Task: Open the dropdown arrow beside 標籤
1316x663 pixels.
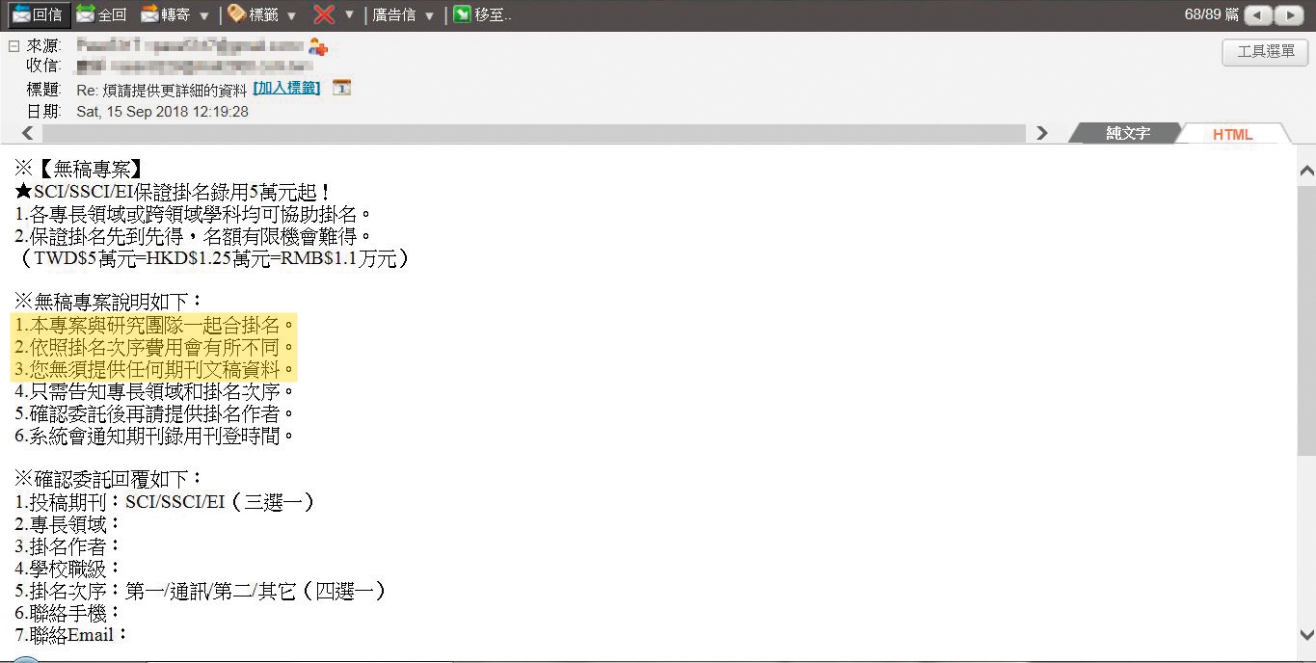Action: [291, 15]
